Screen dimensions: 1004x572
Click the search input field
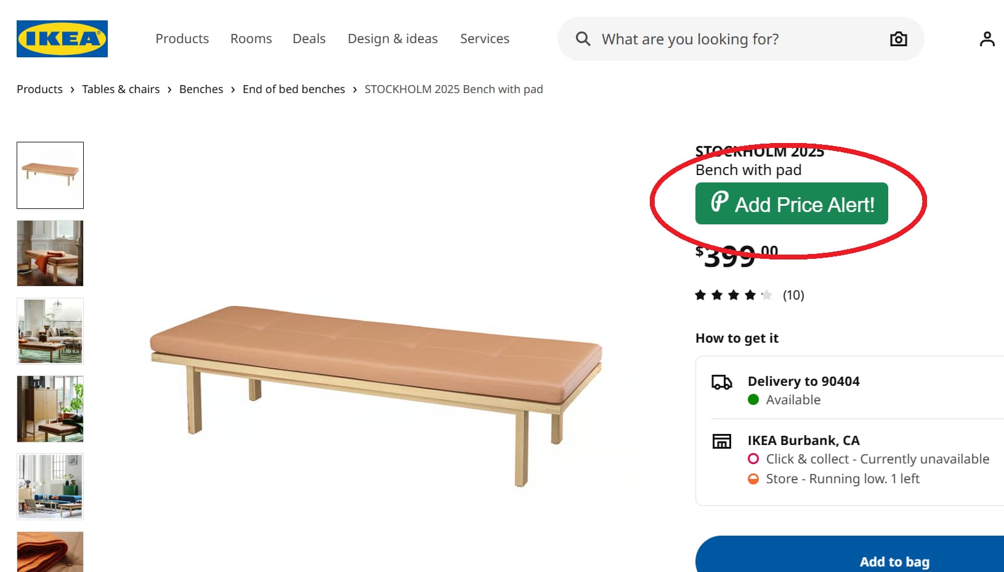(690, 38)
